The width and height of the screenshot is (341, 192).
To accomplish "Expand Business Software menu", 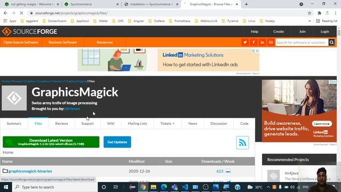I will (63, 42).
